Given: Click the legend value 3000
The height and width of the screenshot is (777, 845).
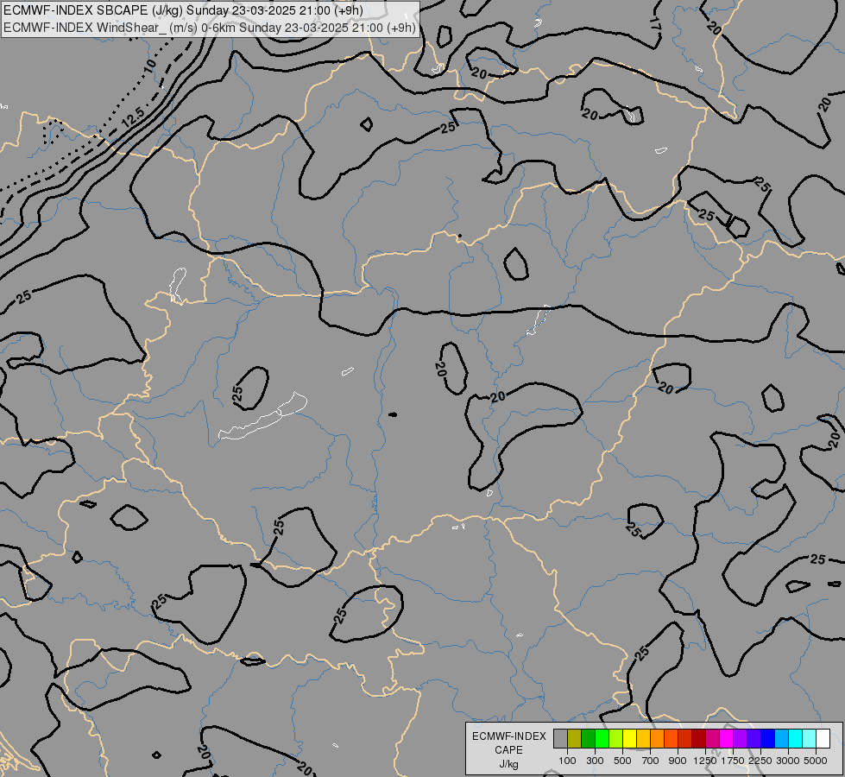Looking at the screenshot, I should [x=788, y=761].
